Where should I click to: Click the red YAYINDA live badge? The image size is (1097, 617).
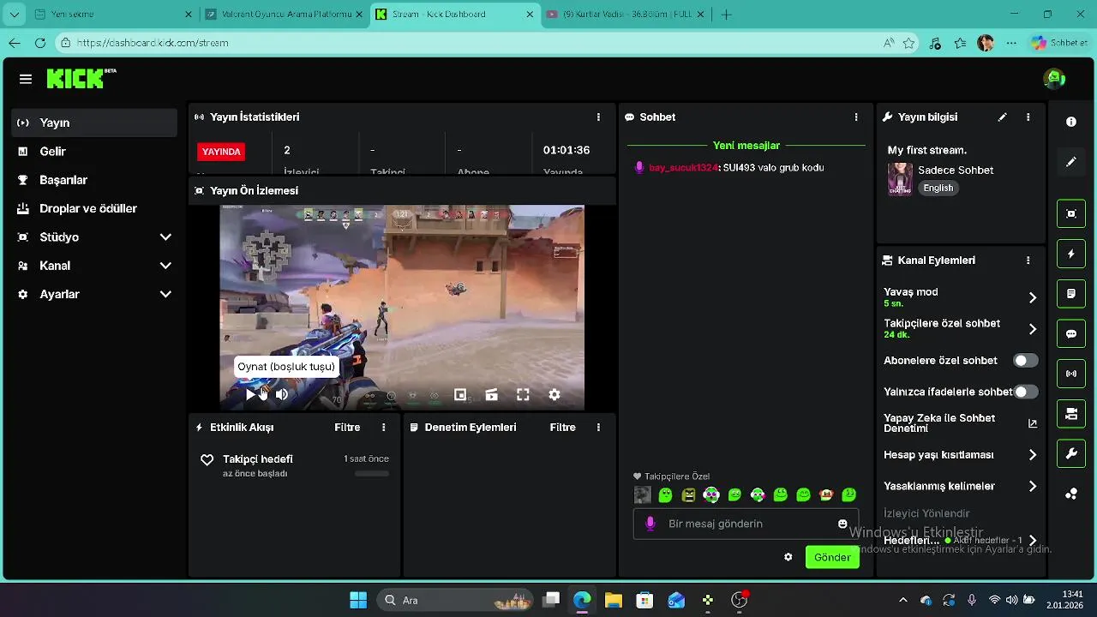221,152
